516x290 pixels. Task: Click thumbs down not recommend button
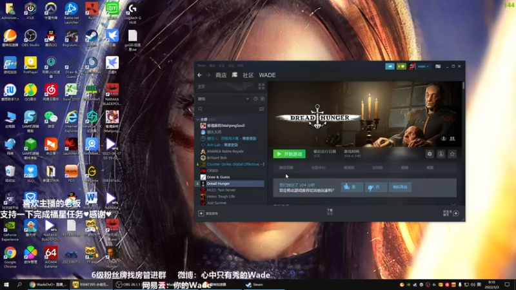376,187
